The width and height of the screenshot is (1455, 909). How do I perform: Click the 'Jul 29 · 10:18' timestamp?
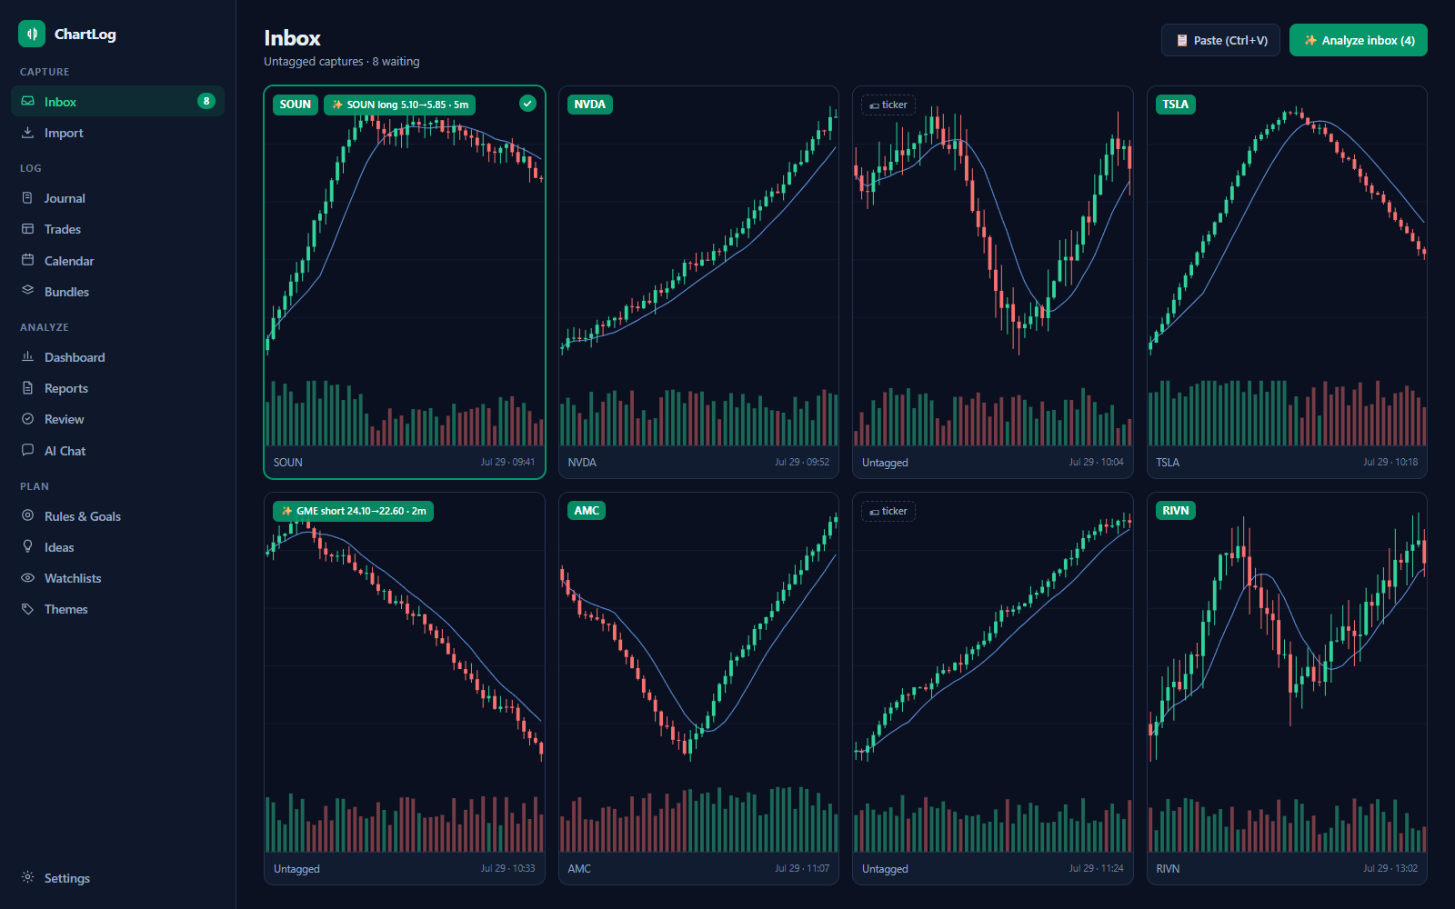(1390, 462)
